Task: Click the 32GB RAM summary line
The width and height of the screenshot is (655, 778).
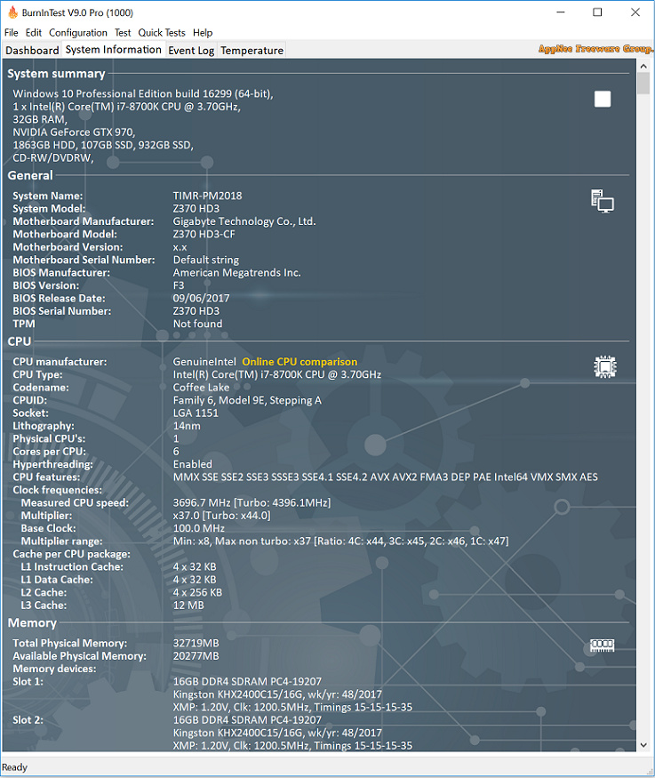Action: [40, 119]
